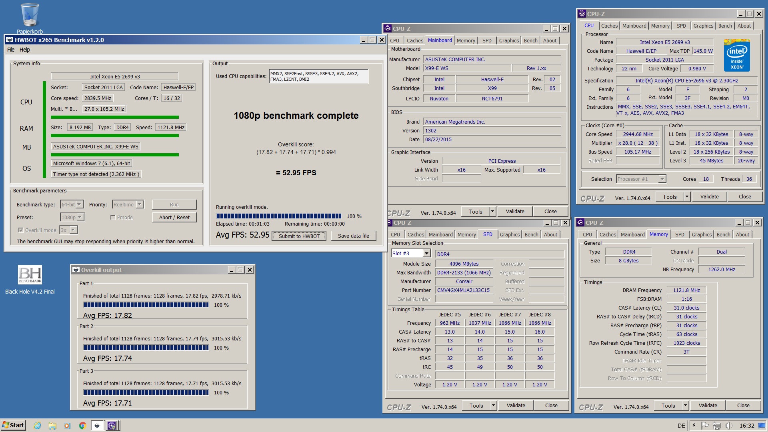Click the Used CPU capabilities text box
The width and height of the screenshot is (768, 432).
pyautogui.click(x=318, y=76)
